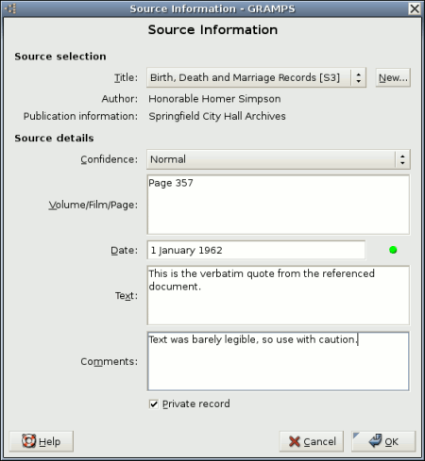Click the Private record label text
The height and width of the screenshot is (461, 425).
click(196, 403)
